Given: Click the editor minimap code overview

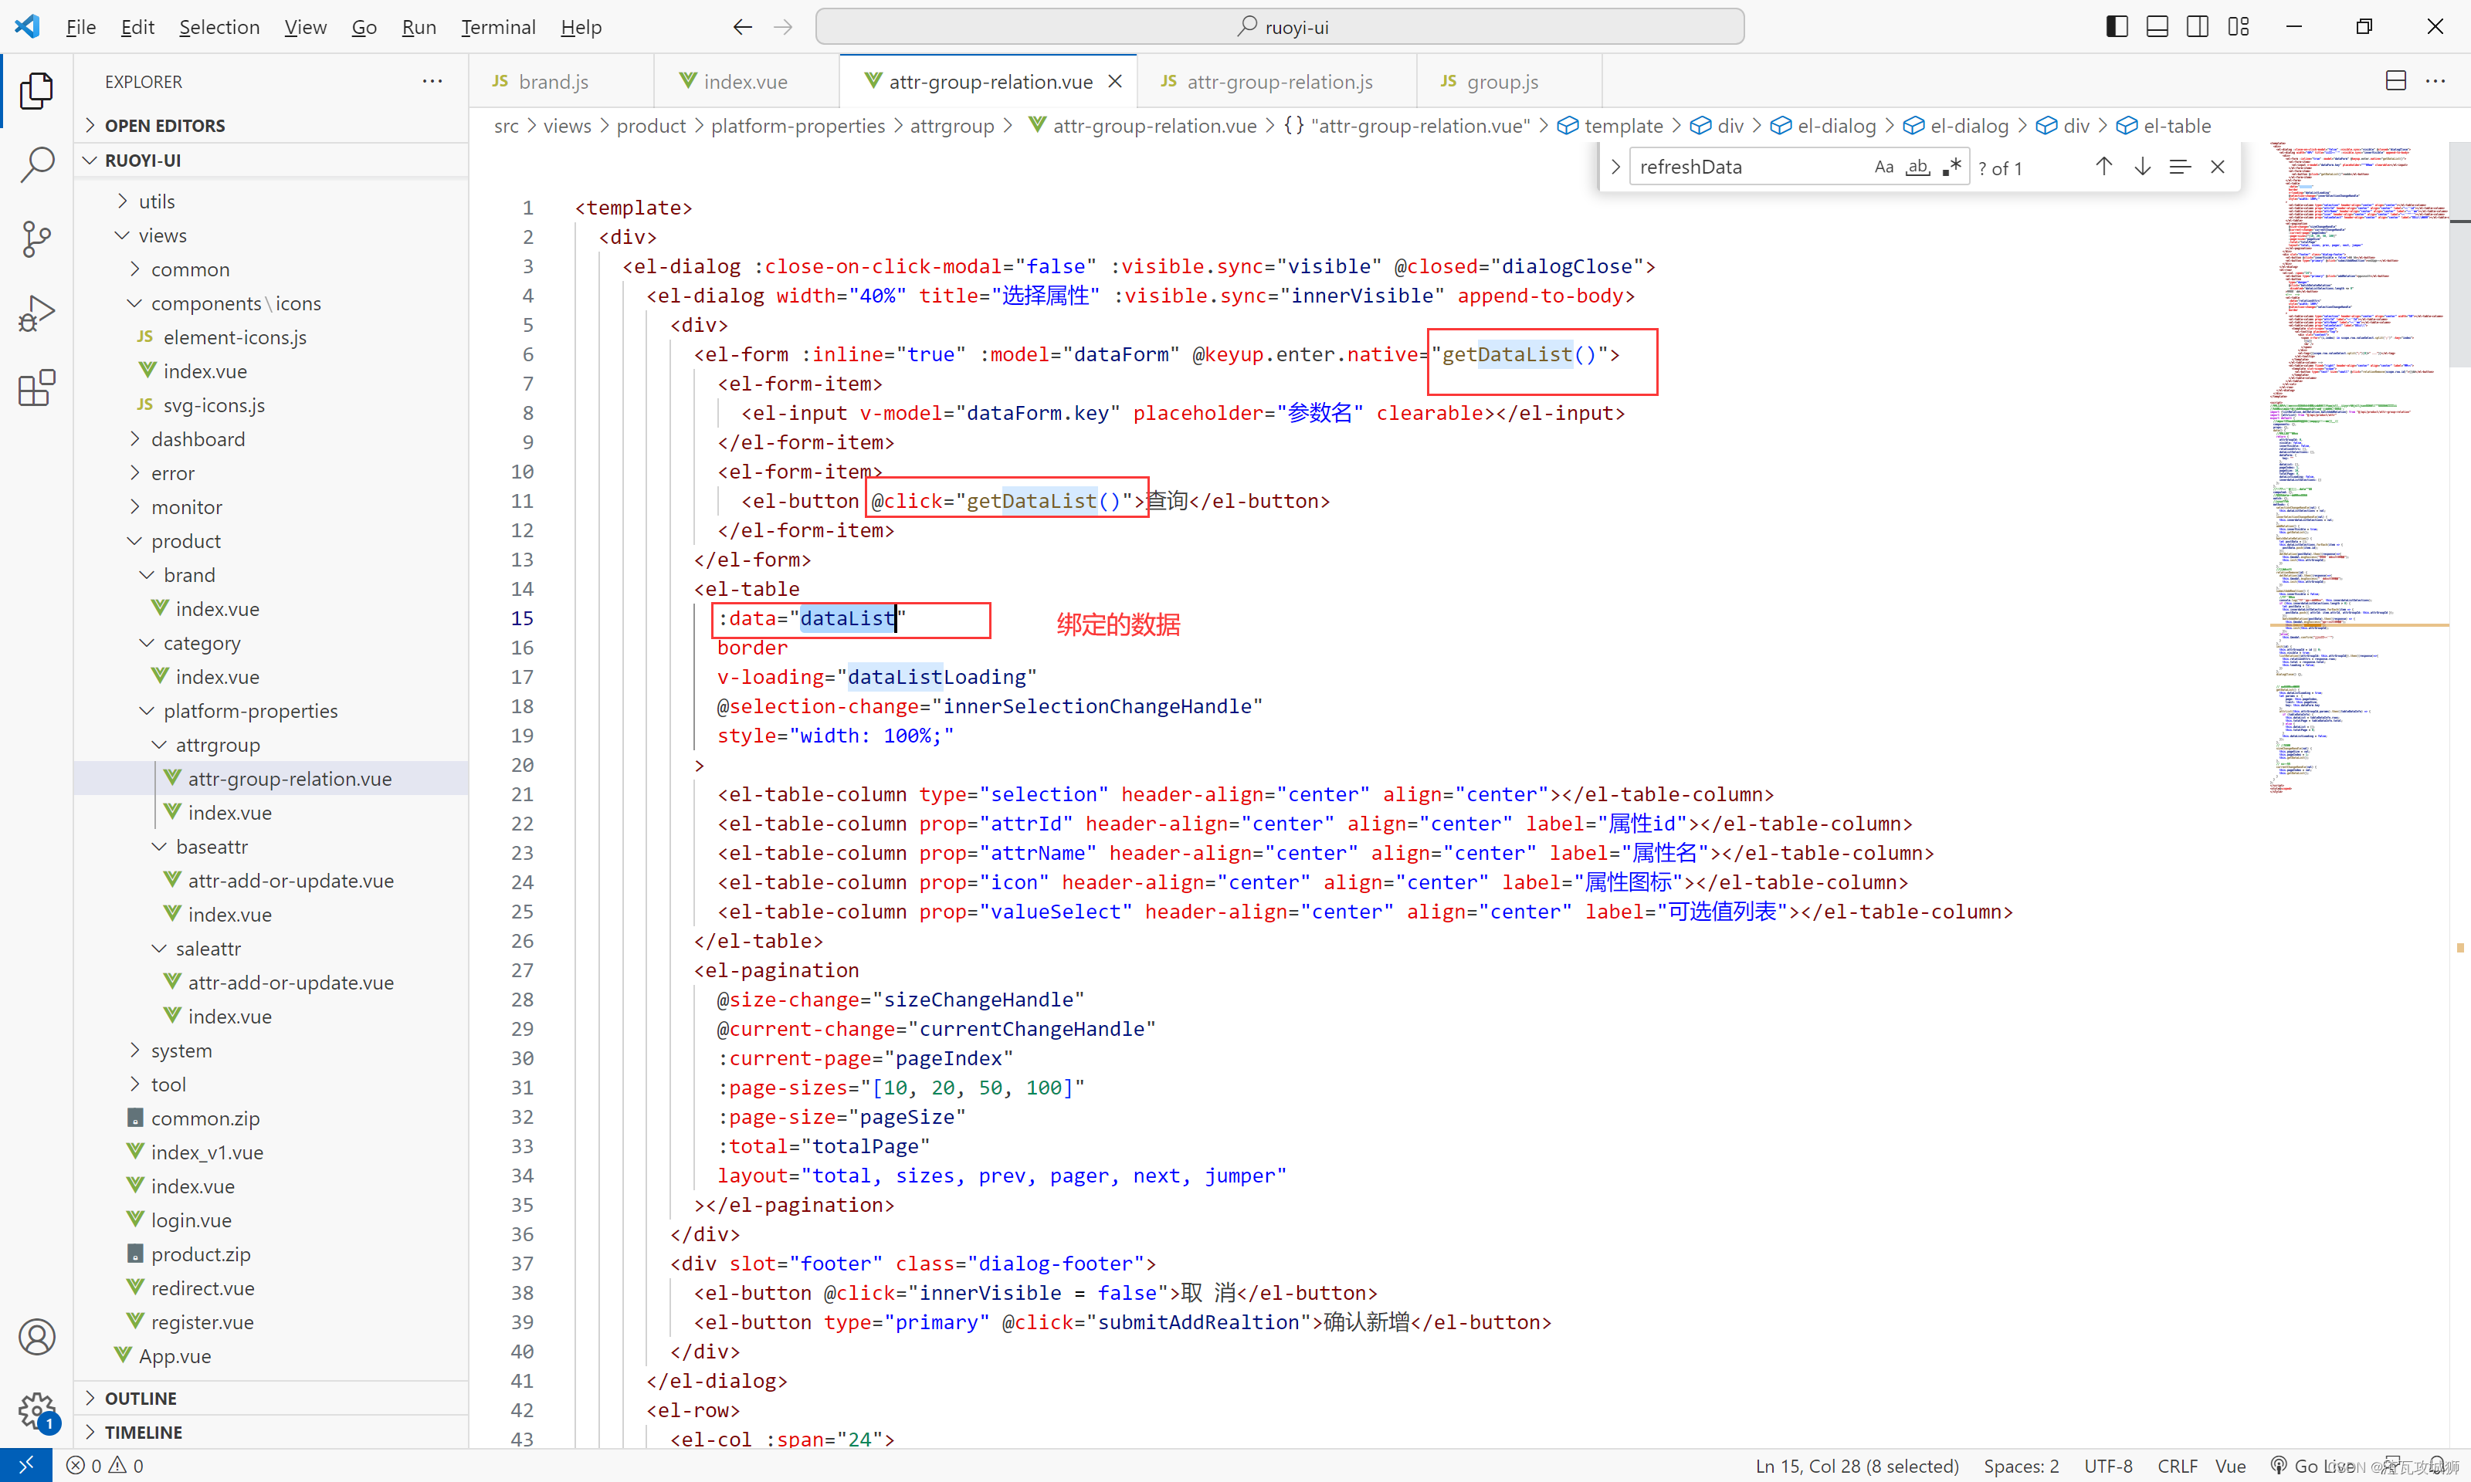Looking at the screenshot, I should [x=2357, y=469].
